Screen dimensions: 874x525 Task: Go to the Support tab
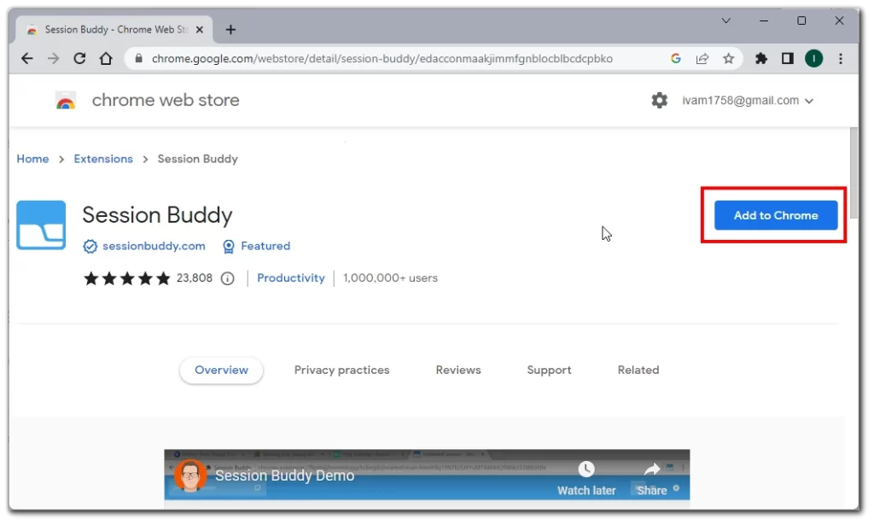click(549, 370)
